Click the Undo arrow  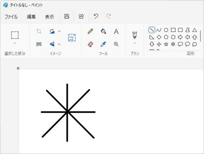pyautogui.click(x=96, y=16)
